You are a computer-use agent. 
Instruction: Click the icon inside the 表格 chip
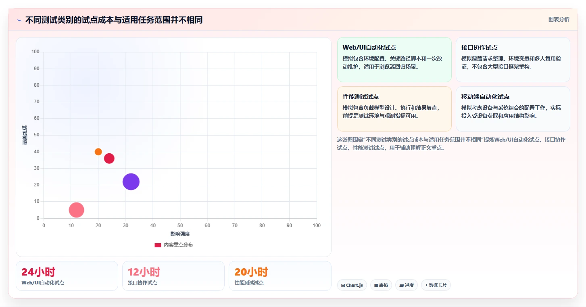[376, 285]
